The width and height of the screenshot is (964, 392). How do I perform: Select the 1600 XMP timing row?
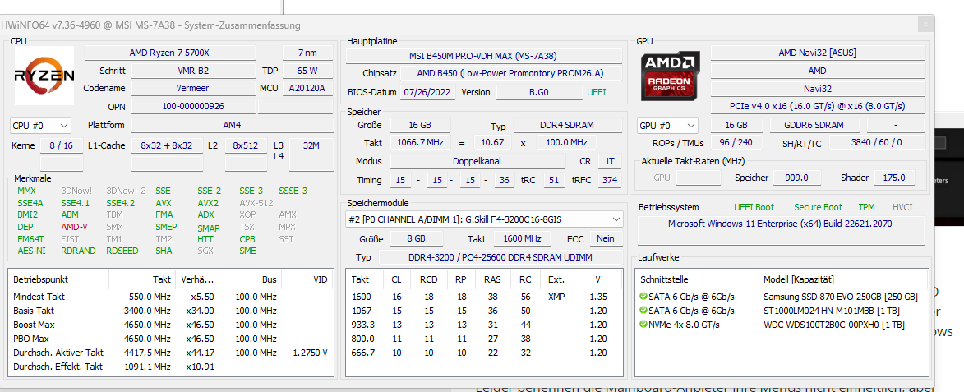484,297
